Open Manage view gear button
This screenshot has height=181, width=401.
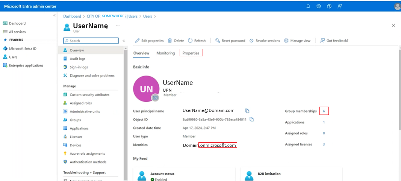(297, 41)
